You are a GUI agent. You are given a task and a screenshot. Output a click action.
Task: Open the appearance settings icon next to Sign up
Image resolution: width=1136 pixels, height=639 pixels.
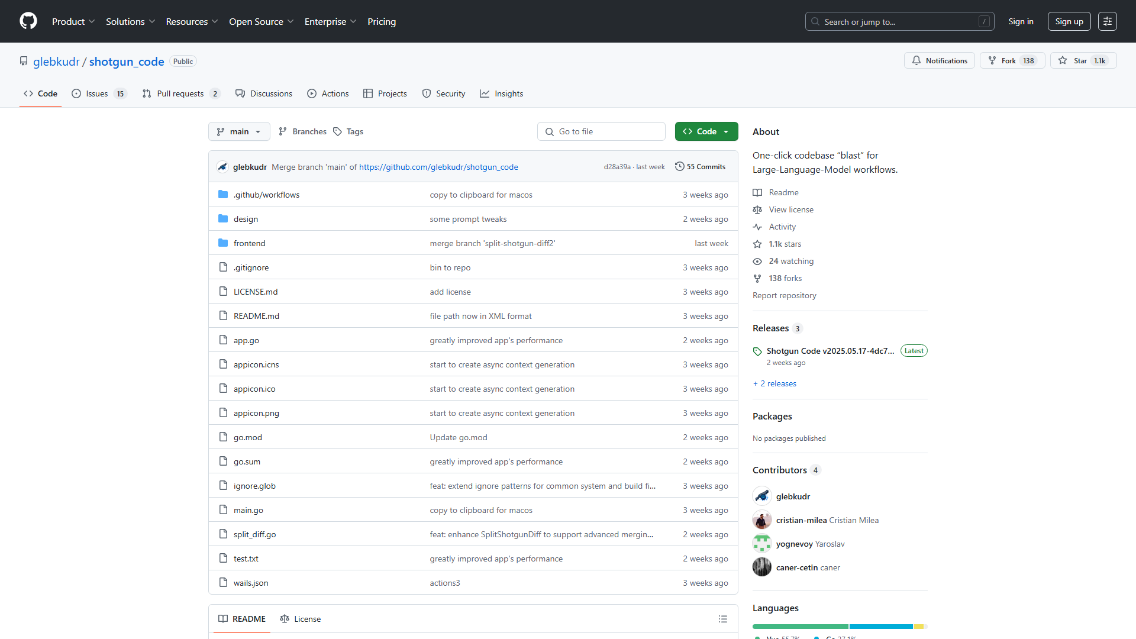point(1108,21)
